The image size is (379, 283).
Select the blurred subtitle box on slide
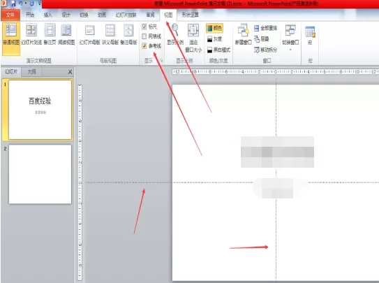coord(277,188)
